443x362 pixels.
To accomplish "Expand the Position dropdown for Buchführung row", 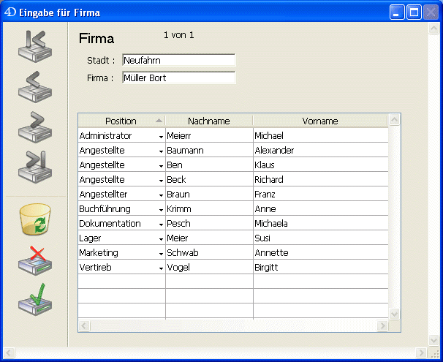I will tap(161, 210).
